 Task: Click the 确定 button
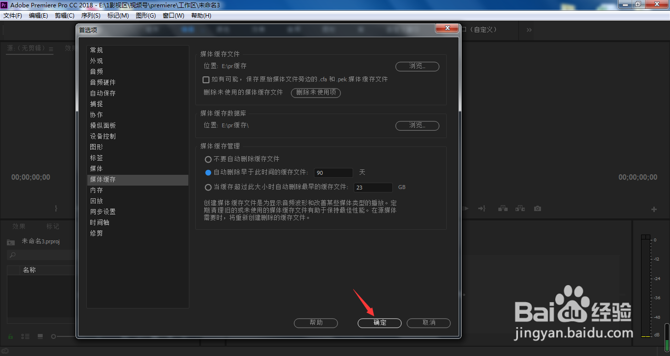[380, 323]
